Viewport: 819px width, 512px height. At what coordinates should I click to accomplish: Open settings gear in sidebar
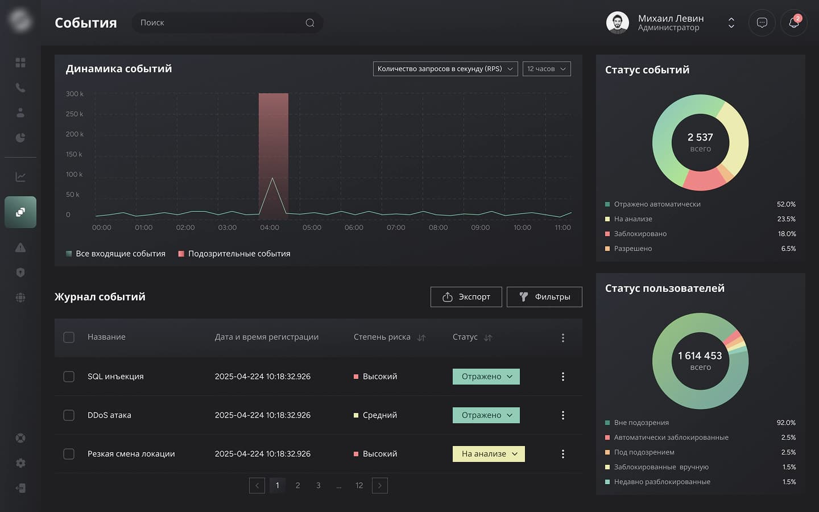[20, 463]
